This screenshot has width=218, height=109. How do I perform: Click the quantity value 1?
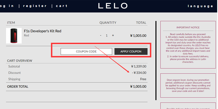click(107, 35)
